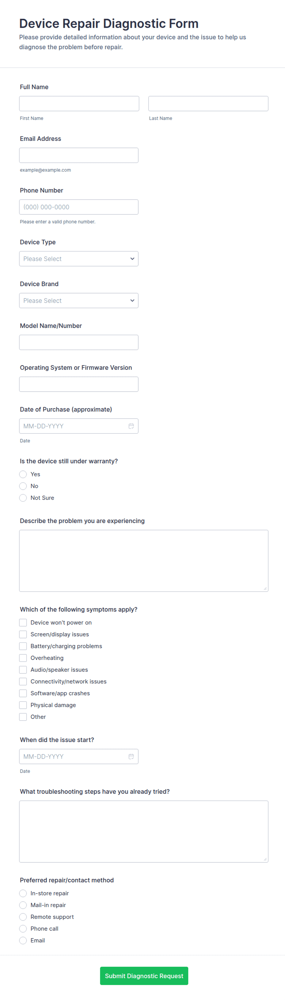Viewport: 285px width, 1000px height.
Task: Focus the First Name field
Action: [79, 104]
